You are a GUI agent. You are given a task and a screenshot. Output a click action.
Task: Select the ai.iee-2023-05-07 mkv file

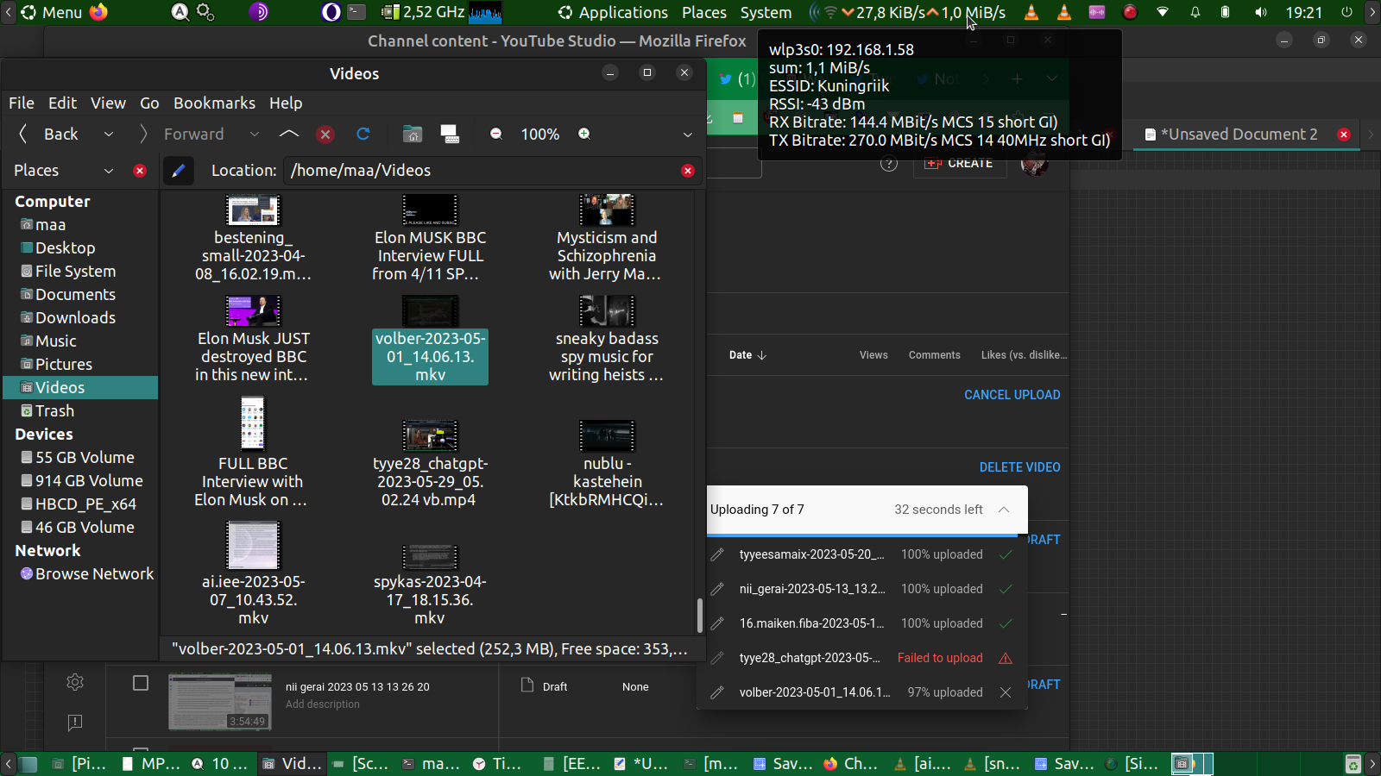click(x=253, y=574)
